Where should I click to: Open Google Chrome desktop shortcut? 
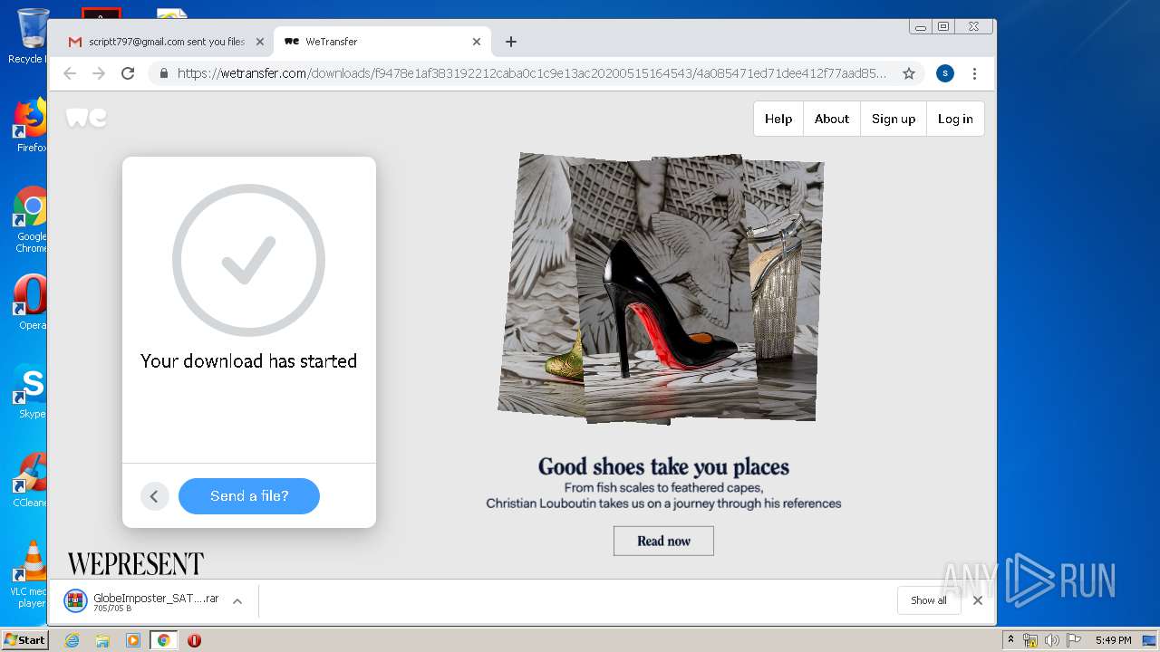tap(32, 220)
